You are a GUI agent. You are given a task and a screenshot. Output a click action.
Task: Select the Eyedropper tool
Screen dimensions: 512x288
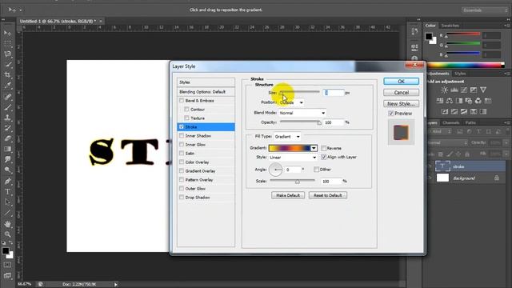pos(7,86)
